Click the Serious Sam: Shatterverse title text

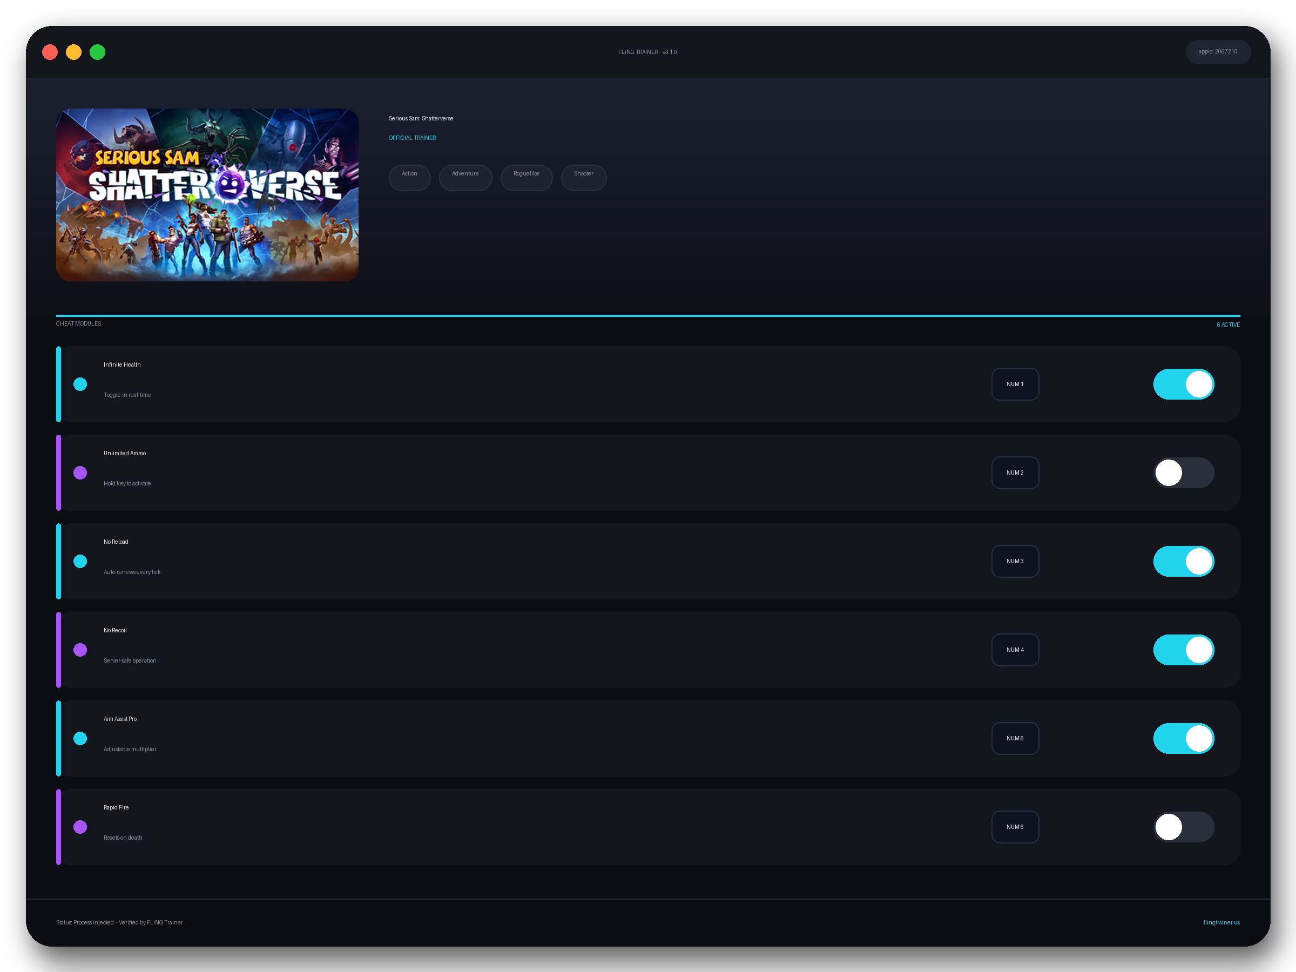(421, 118)
